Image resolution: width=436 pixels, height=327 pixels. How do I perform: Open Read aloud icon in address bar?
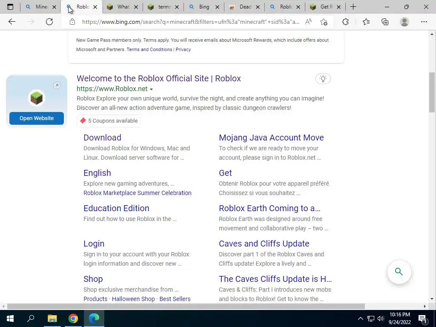(308, 22)
